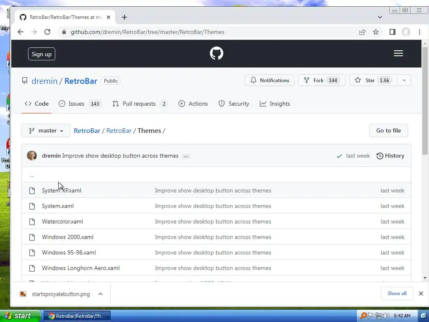Expand the download item options chevron

(x=101, y=294)
